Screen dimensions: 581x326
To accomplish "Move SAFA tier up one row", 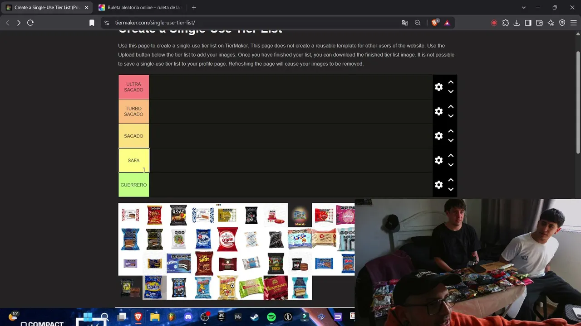I will (451, 156).
